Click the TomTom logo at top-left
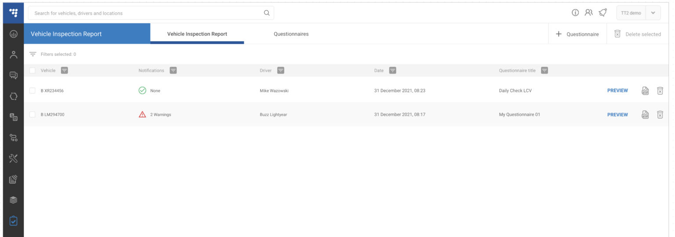 pyautogui.click(x=14, y=13)
